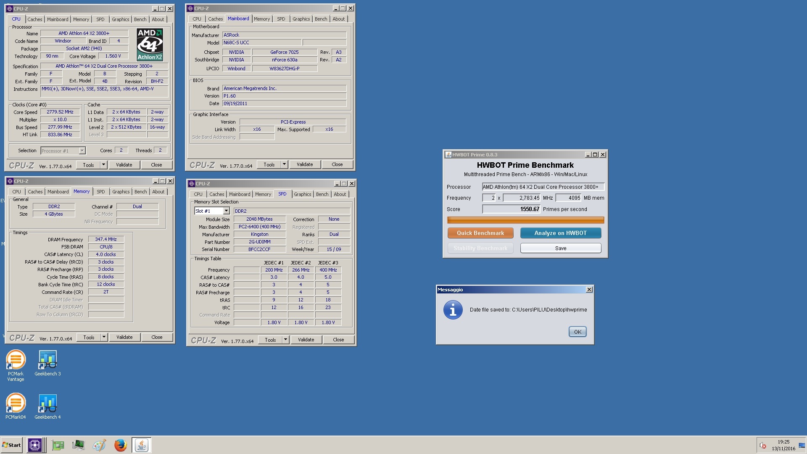Screen dimensions: 807x454
Task: Click Save button in HWBOT Prime
Action: pos(561,248)
